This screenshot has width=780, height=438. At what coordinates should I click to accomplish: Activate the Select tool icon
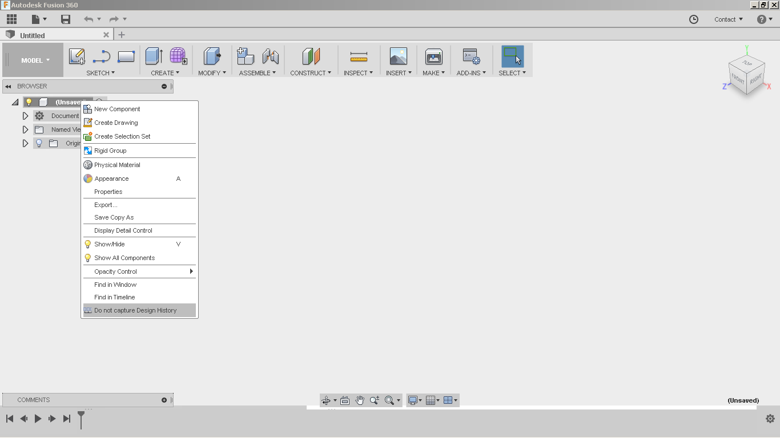click(x=513, y=56)
